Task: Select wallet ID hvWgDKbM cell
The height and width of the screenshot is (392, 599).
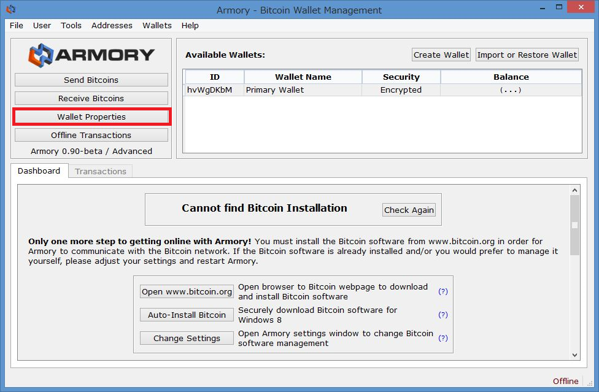Action: pos(214,90)
